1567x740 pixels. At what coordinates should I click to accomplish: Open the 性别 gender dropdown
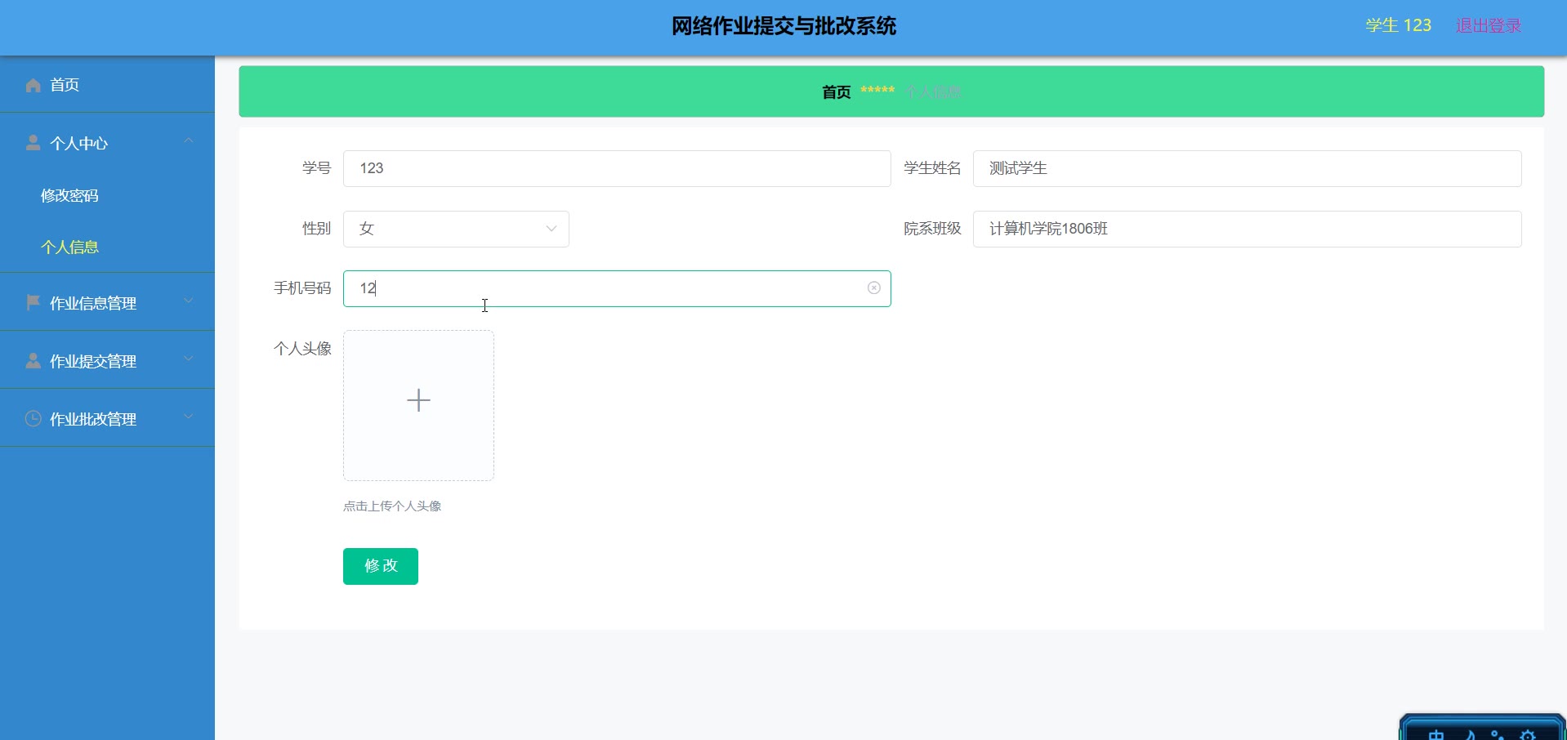click(x=456, y=229)
